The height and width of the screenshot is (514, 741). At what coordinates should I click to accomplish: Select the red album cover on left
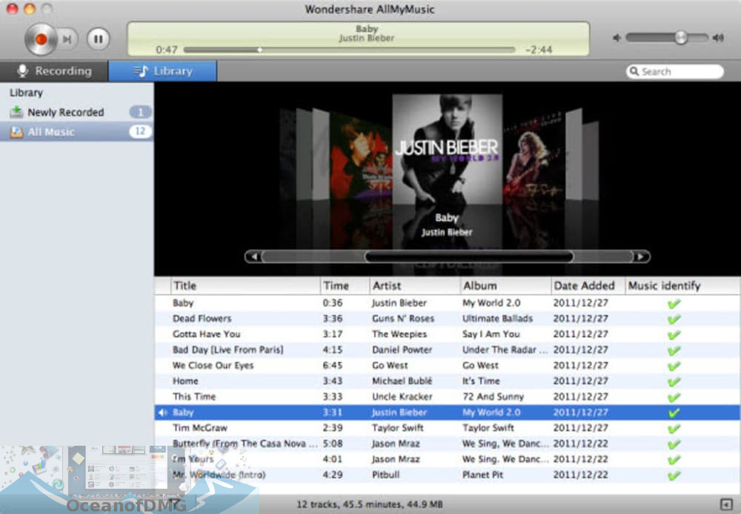[361, 159]
